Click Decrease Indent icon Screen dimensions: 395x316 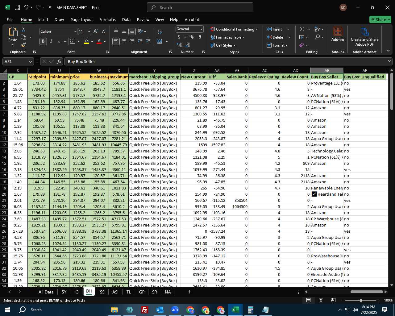[x=140, y=41]
